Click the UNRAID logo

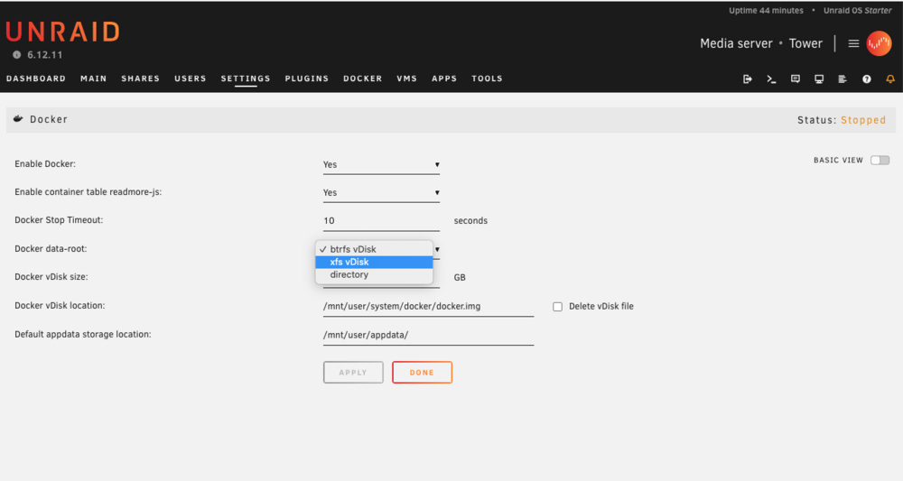(x=63, y=32)
